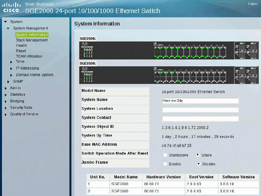Expand the IP Addressing arrow

[11, 68]
